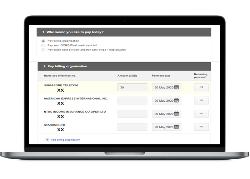Viewport: 250px width, 179px height.
Task: Toggle recurring payment No for American Express
Action: pyautogui.click(x=201, y=101)
